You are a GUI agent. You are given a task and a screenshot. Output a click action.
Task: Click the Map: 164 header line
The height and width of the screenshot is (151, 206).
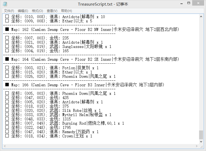(92, 59)
